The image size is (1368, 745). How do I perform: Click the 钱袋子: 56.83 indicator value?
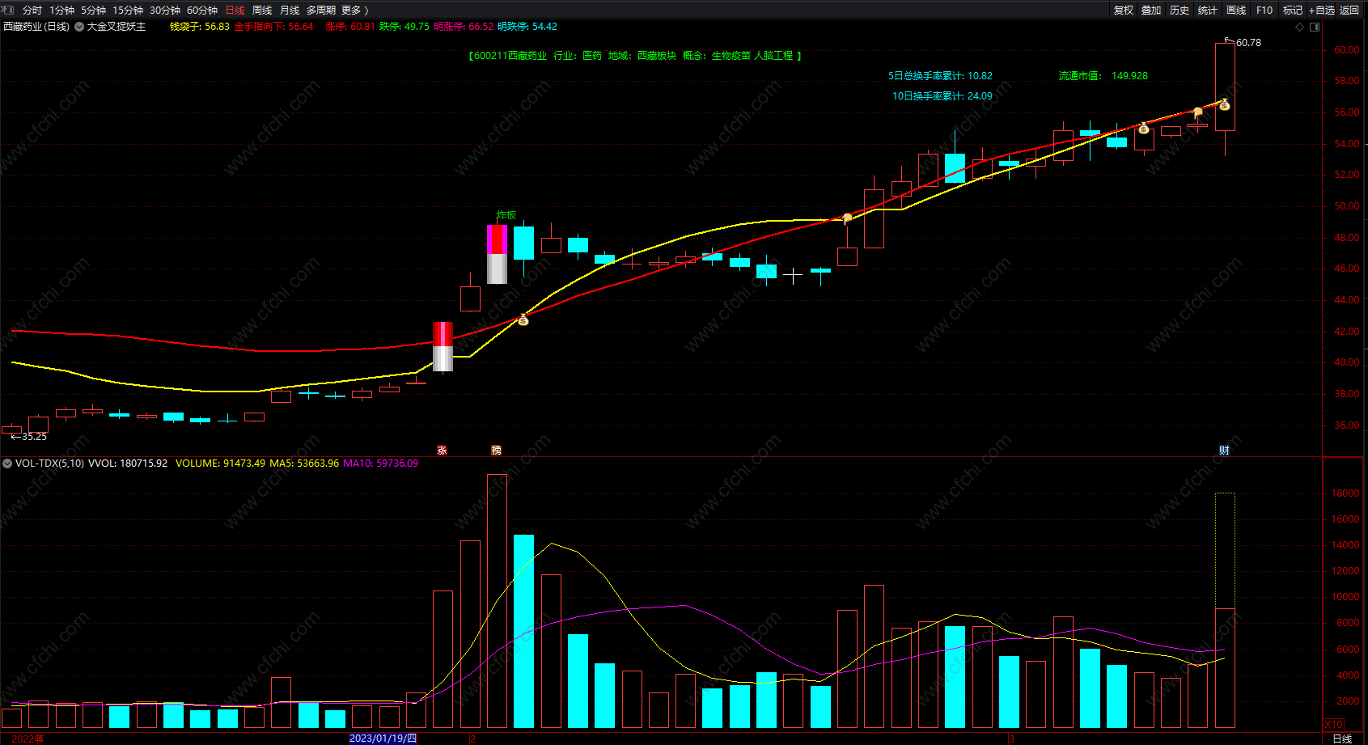pos(200,27)
